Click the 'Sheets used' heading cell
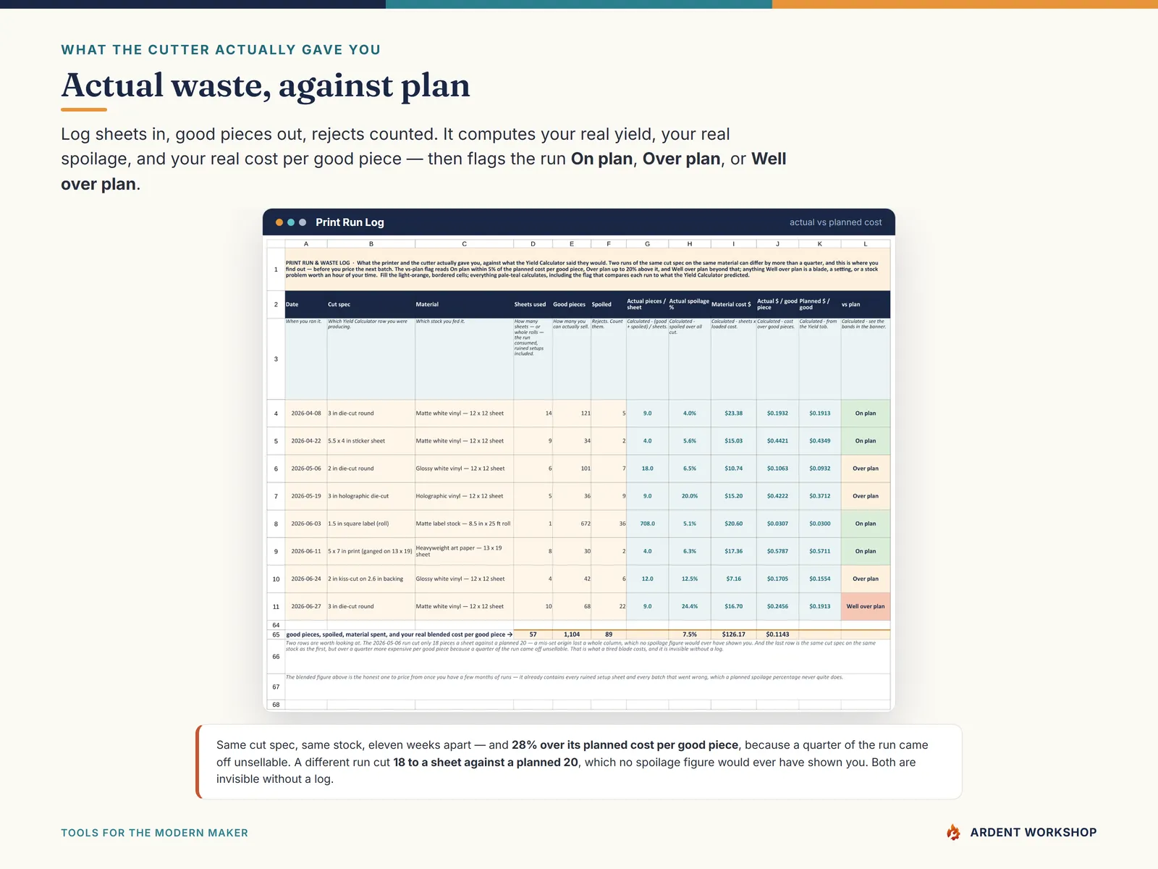The image size is (1158, 869). (533, 304)
